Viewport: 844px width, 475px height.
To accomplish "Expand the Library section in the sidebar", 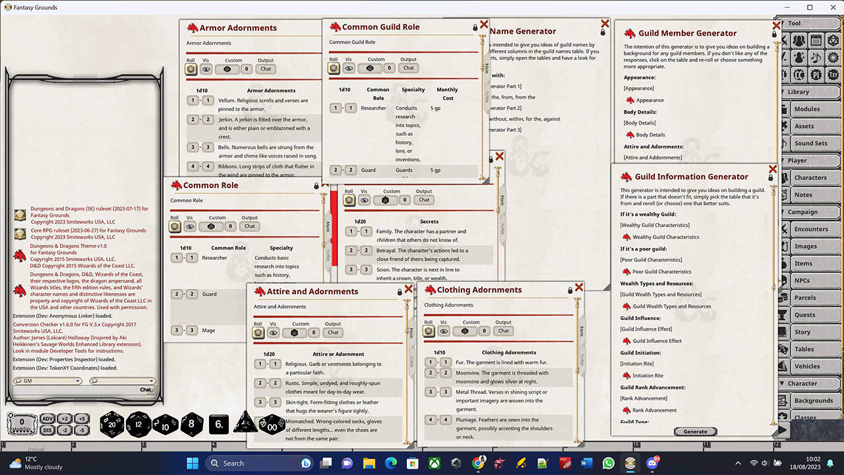I will (x=811, y=92).
